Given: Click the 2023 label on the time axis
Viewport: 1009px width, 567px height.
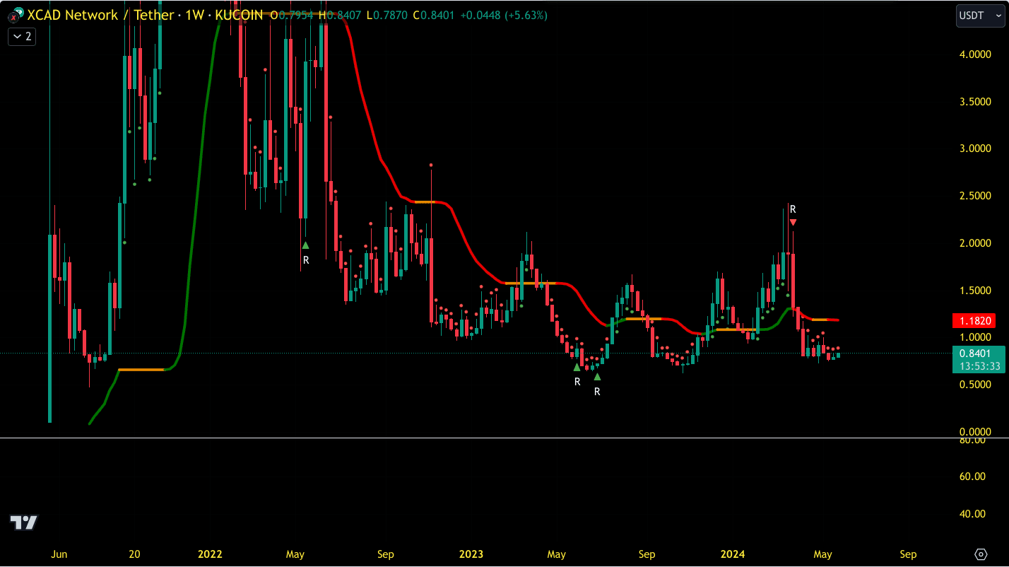Looking at the screenshot, I should [471, 554].
